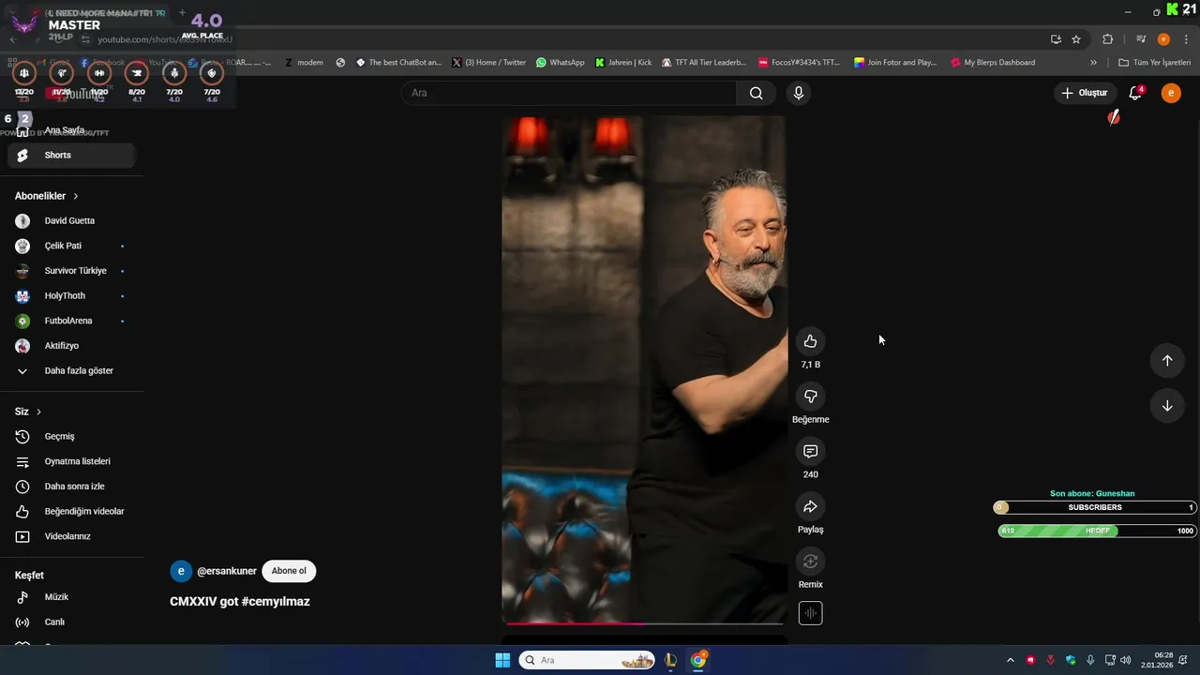Open taskbar volume speaker icon
Viewport: 1200px width, 675px height.
click(x=1125, y=660)
